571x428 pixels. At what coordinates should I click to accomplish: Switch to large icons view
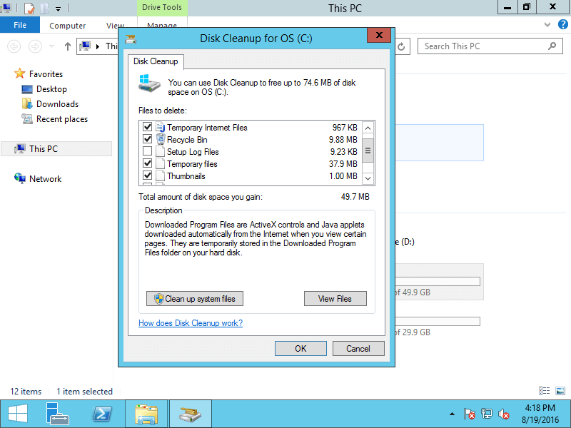560,391
